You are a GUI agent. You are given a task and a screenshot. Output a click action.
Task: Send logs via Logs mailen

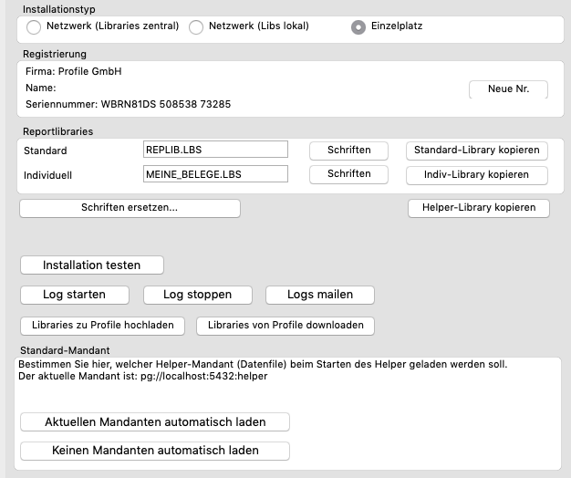coord(320,295)
